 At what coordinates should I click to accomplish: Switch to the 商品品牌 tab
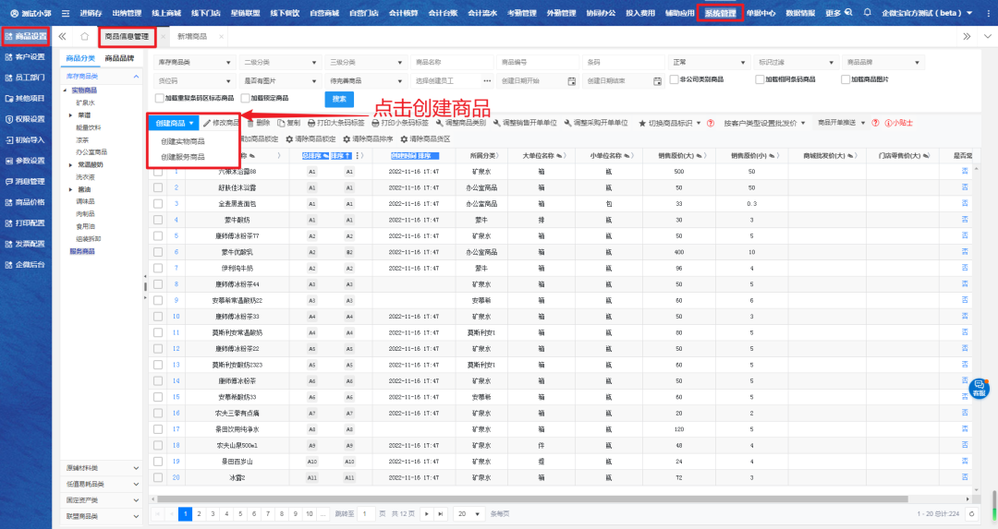119,58
